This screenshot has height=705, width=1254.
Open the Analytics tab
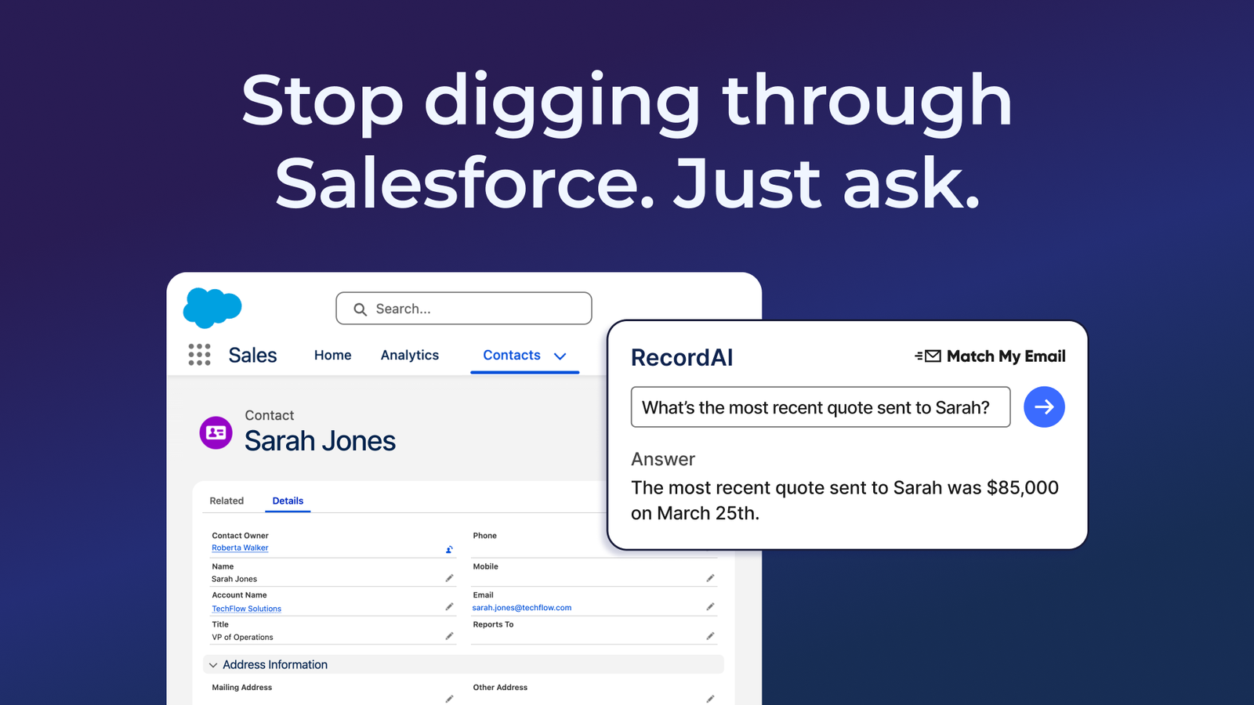(410, 355)
